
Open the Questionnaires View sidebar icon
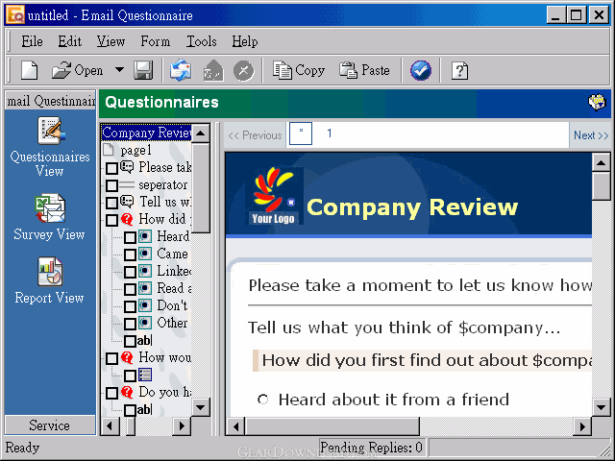coord(50,133)
